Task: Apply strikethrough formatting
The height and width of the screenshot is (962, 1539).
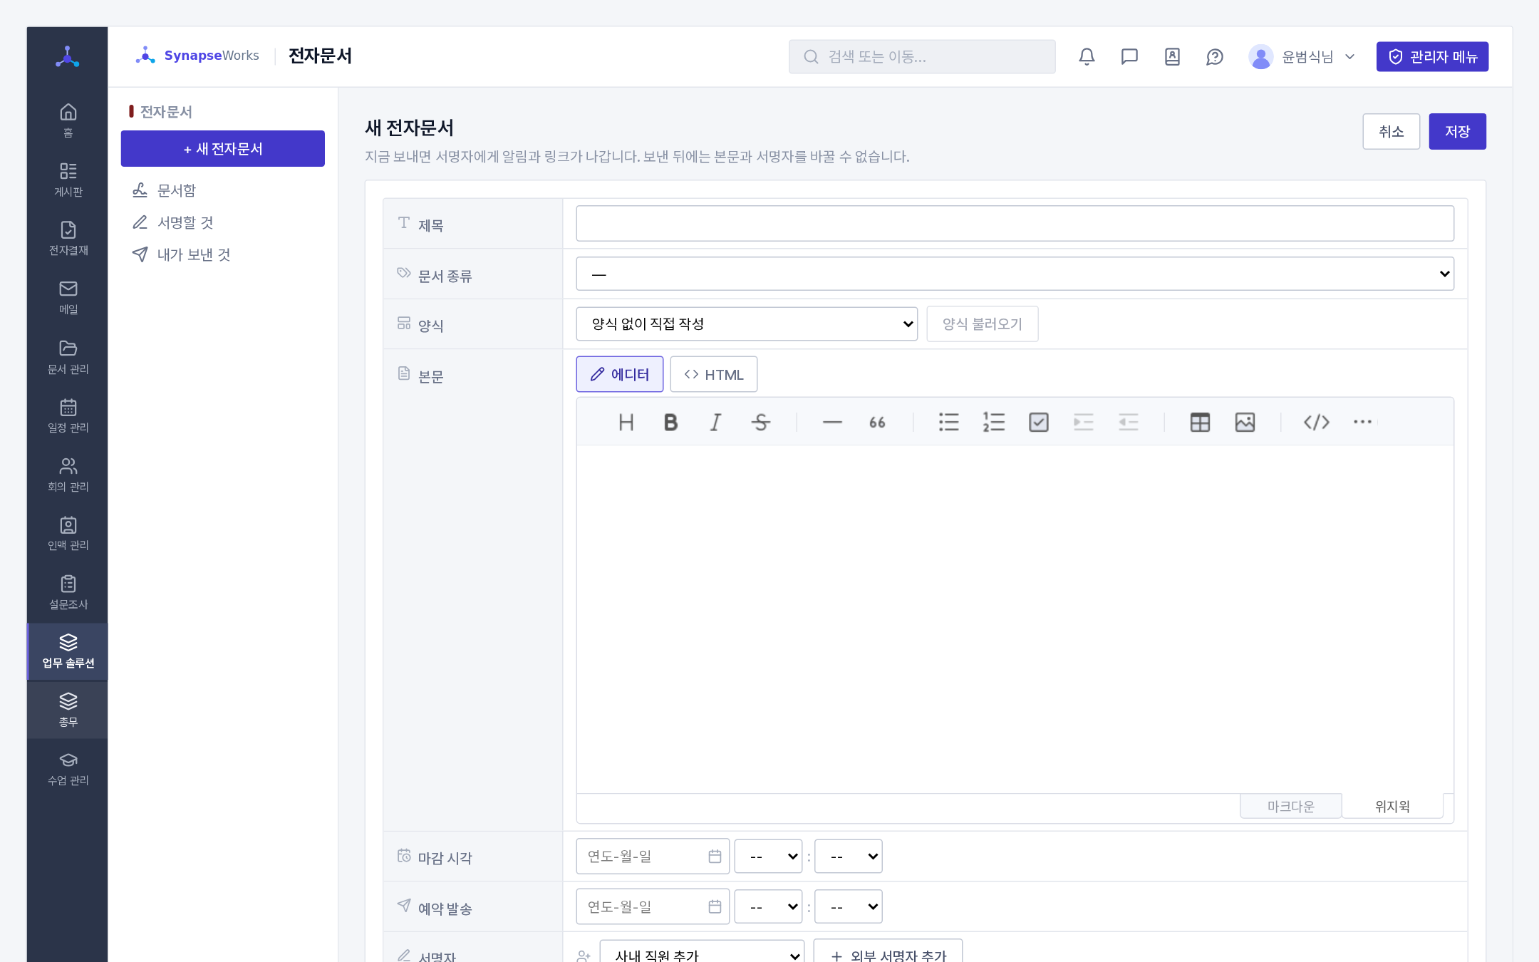Action: pyautogui.click(x=760, y=423)
